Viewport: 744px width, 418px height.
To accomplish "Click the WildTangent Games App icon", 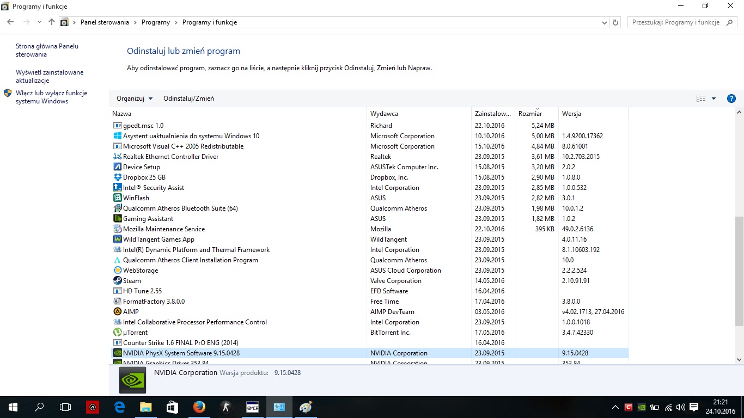I will 117,239.
